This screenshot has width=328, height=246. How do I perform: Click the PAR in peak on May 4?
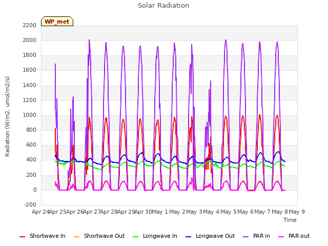click(225, 40)
